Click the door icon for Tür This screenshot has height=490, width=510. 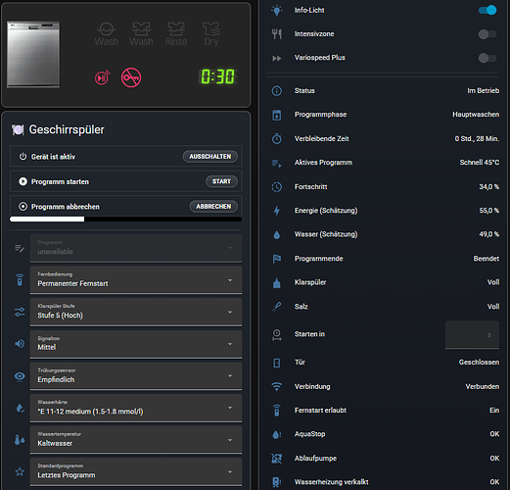[277, 363]
